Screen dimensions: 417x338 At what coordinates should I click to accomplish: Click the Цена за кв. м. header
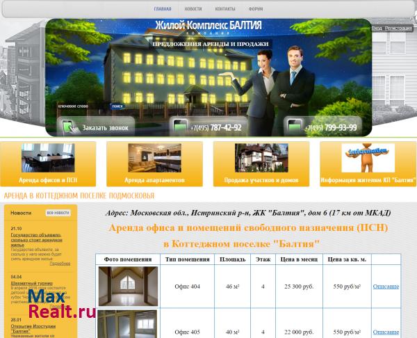click(x=347, y=259)
